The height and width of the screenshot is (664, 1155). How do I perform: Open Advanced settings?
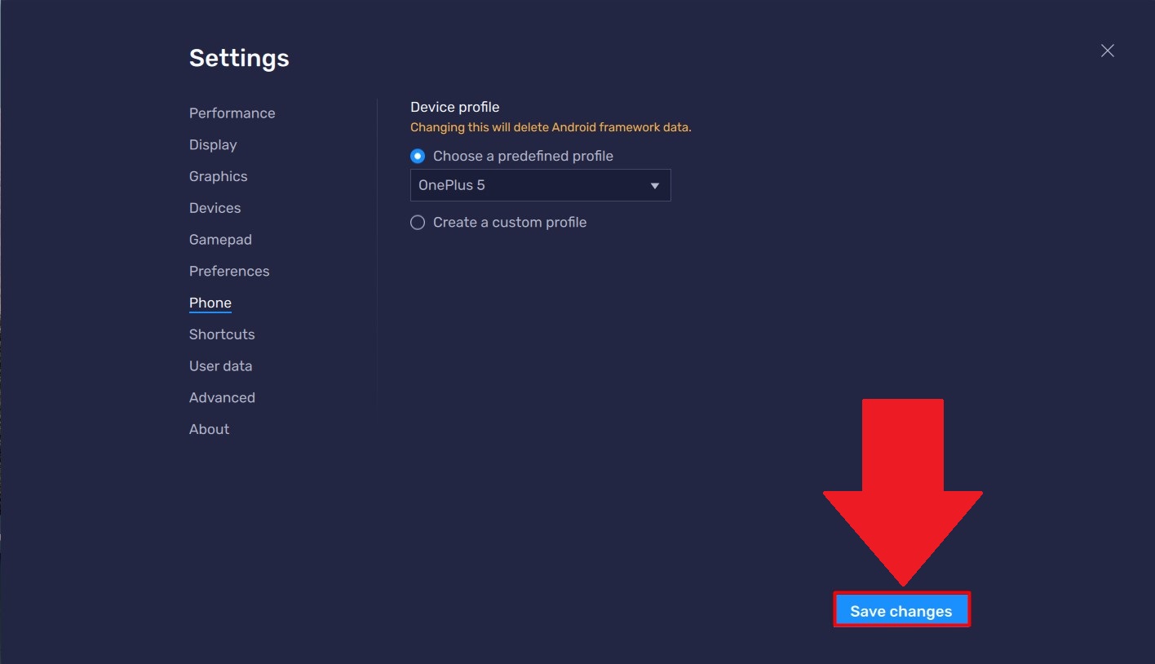click(222, 398)
